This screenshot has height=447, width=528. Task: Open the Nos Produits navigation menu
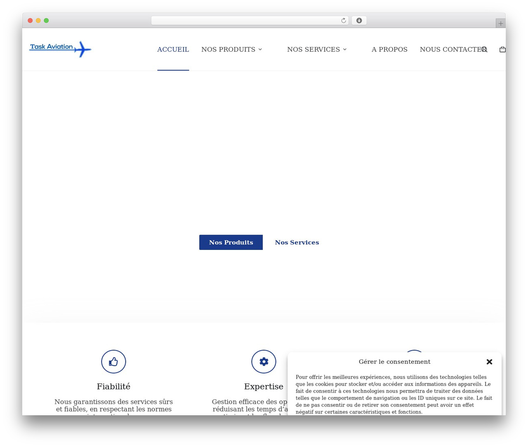(228, 49)
